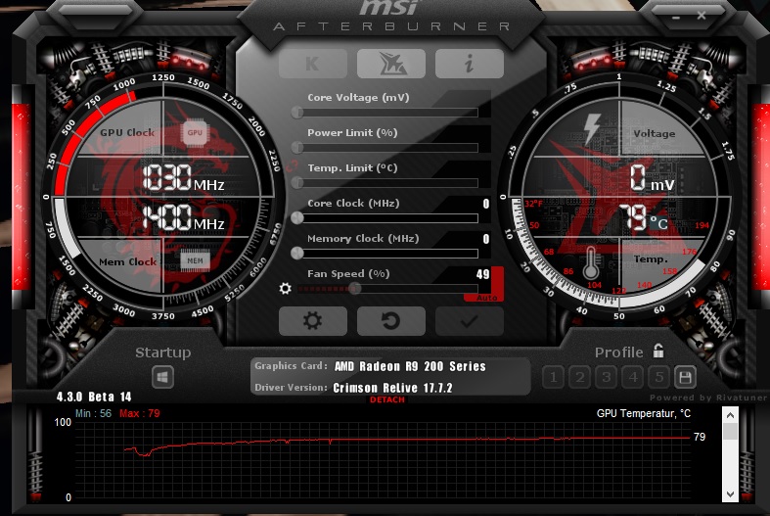Click the MEM chip icon in gauge
Screen dimensions: 770x516
pyautogui.click(x=195, y=261)
